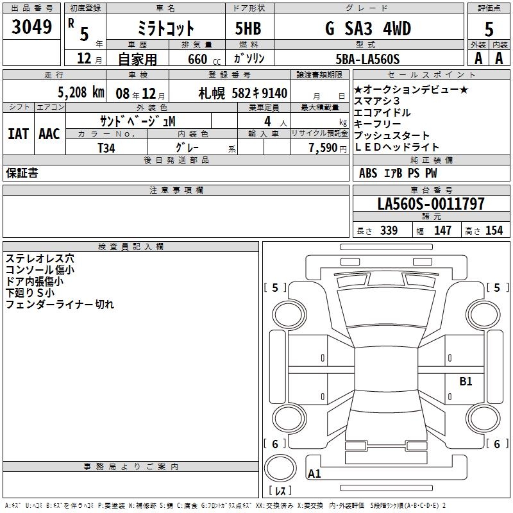Click height value 154
513x513 pixels.
(x=494, y=230)
